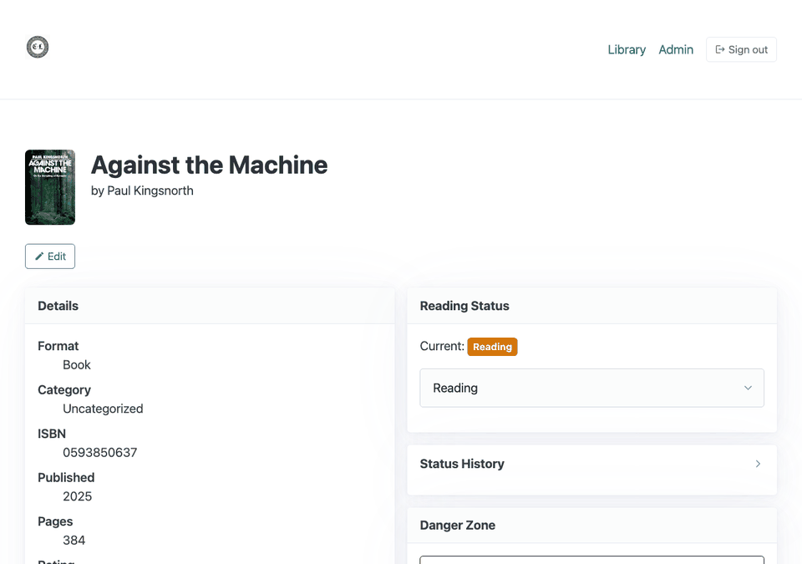The width and height of the screenshot is (802, 564).
Task: Click the orange Reading status badge
Action: coord(492,346)
